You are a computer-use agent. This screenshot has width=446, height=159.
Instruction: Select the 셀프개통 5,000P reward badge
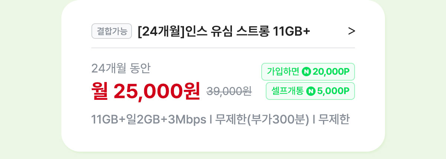tap(310, 91)
